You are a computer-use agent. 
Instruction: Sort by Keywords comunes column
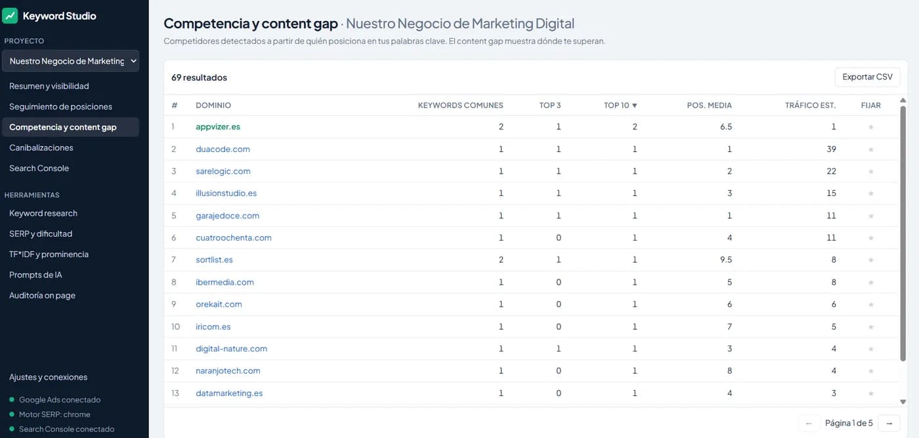coord(461,105)
